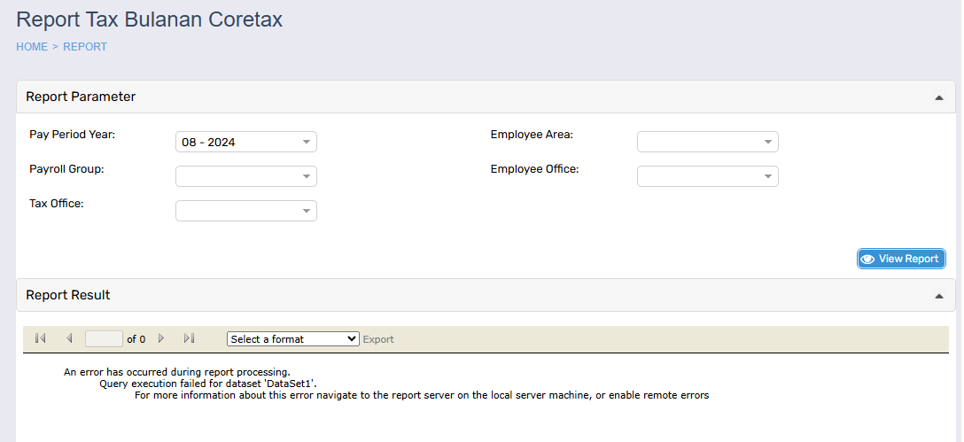The image size is (964, 442).
Task: Expand the Employee Area dropdown
Action: [707, 142]
